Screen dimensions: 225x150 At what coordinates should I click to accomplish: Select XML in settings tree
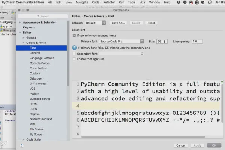point(33,124)
